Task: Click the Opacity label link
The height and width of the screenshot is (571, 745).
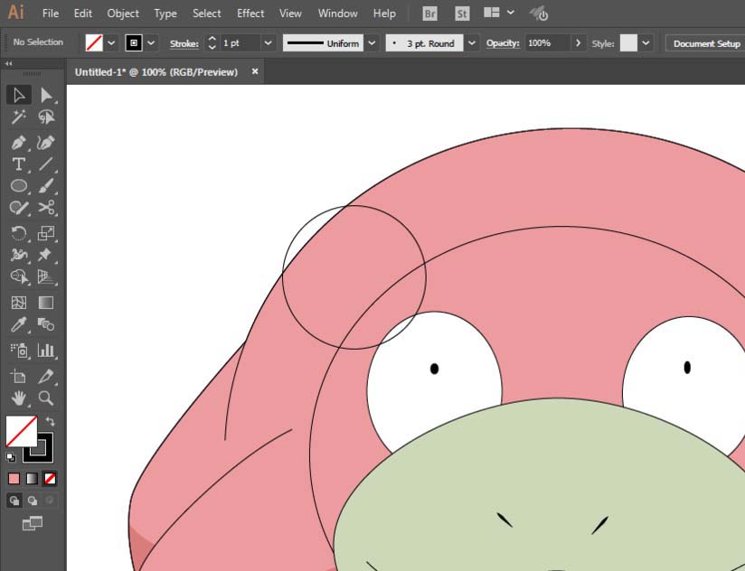Action: coord(503,43)
